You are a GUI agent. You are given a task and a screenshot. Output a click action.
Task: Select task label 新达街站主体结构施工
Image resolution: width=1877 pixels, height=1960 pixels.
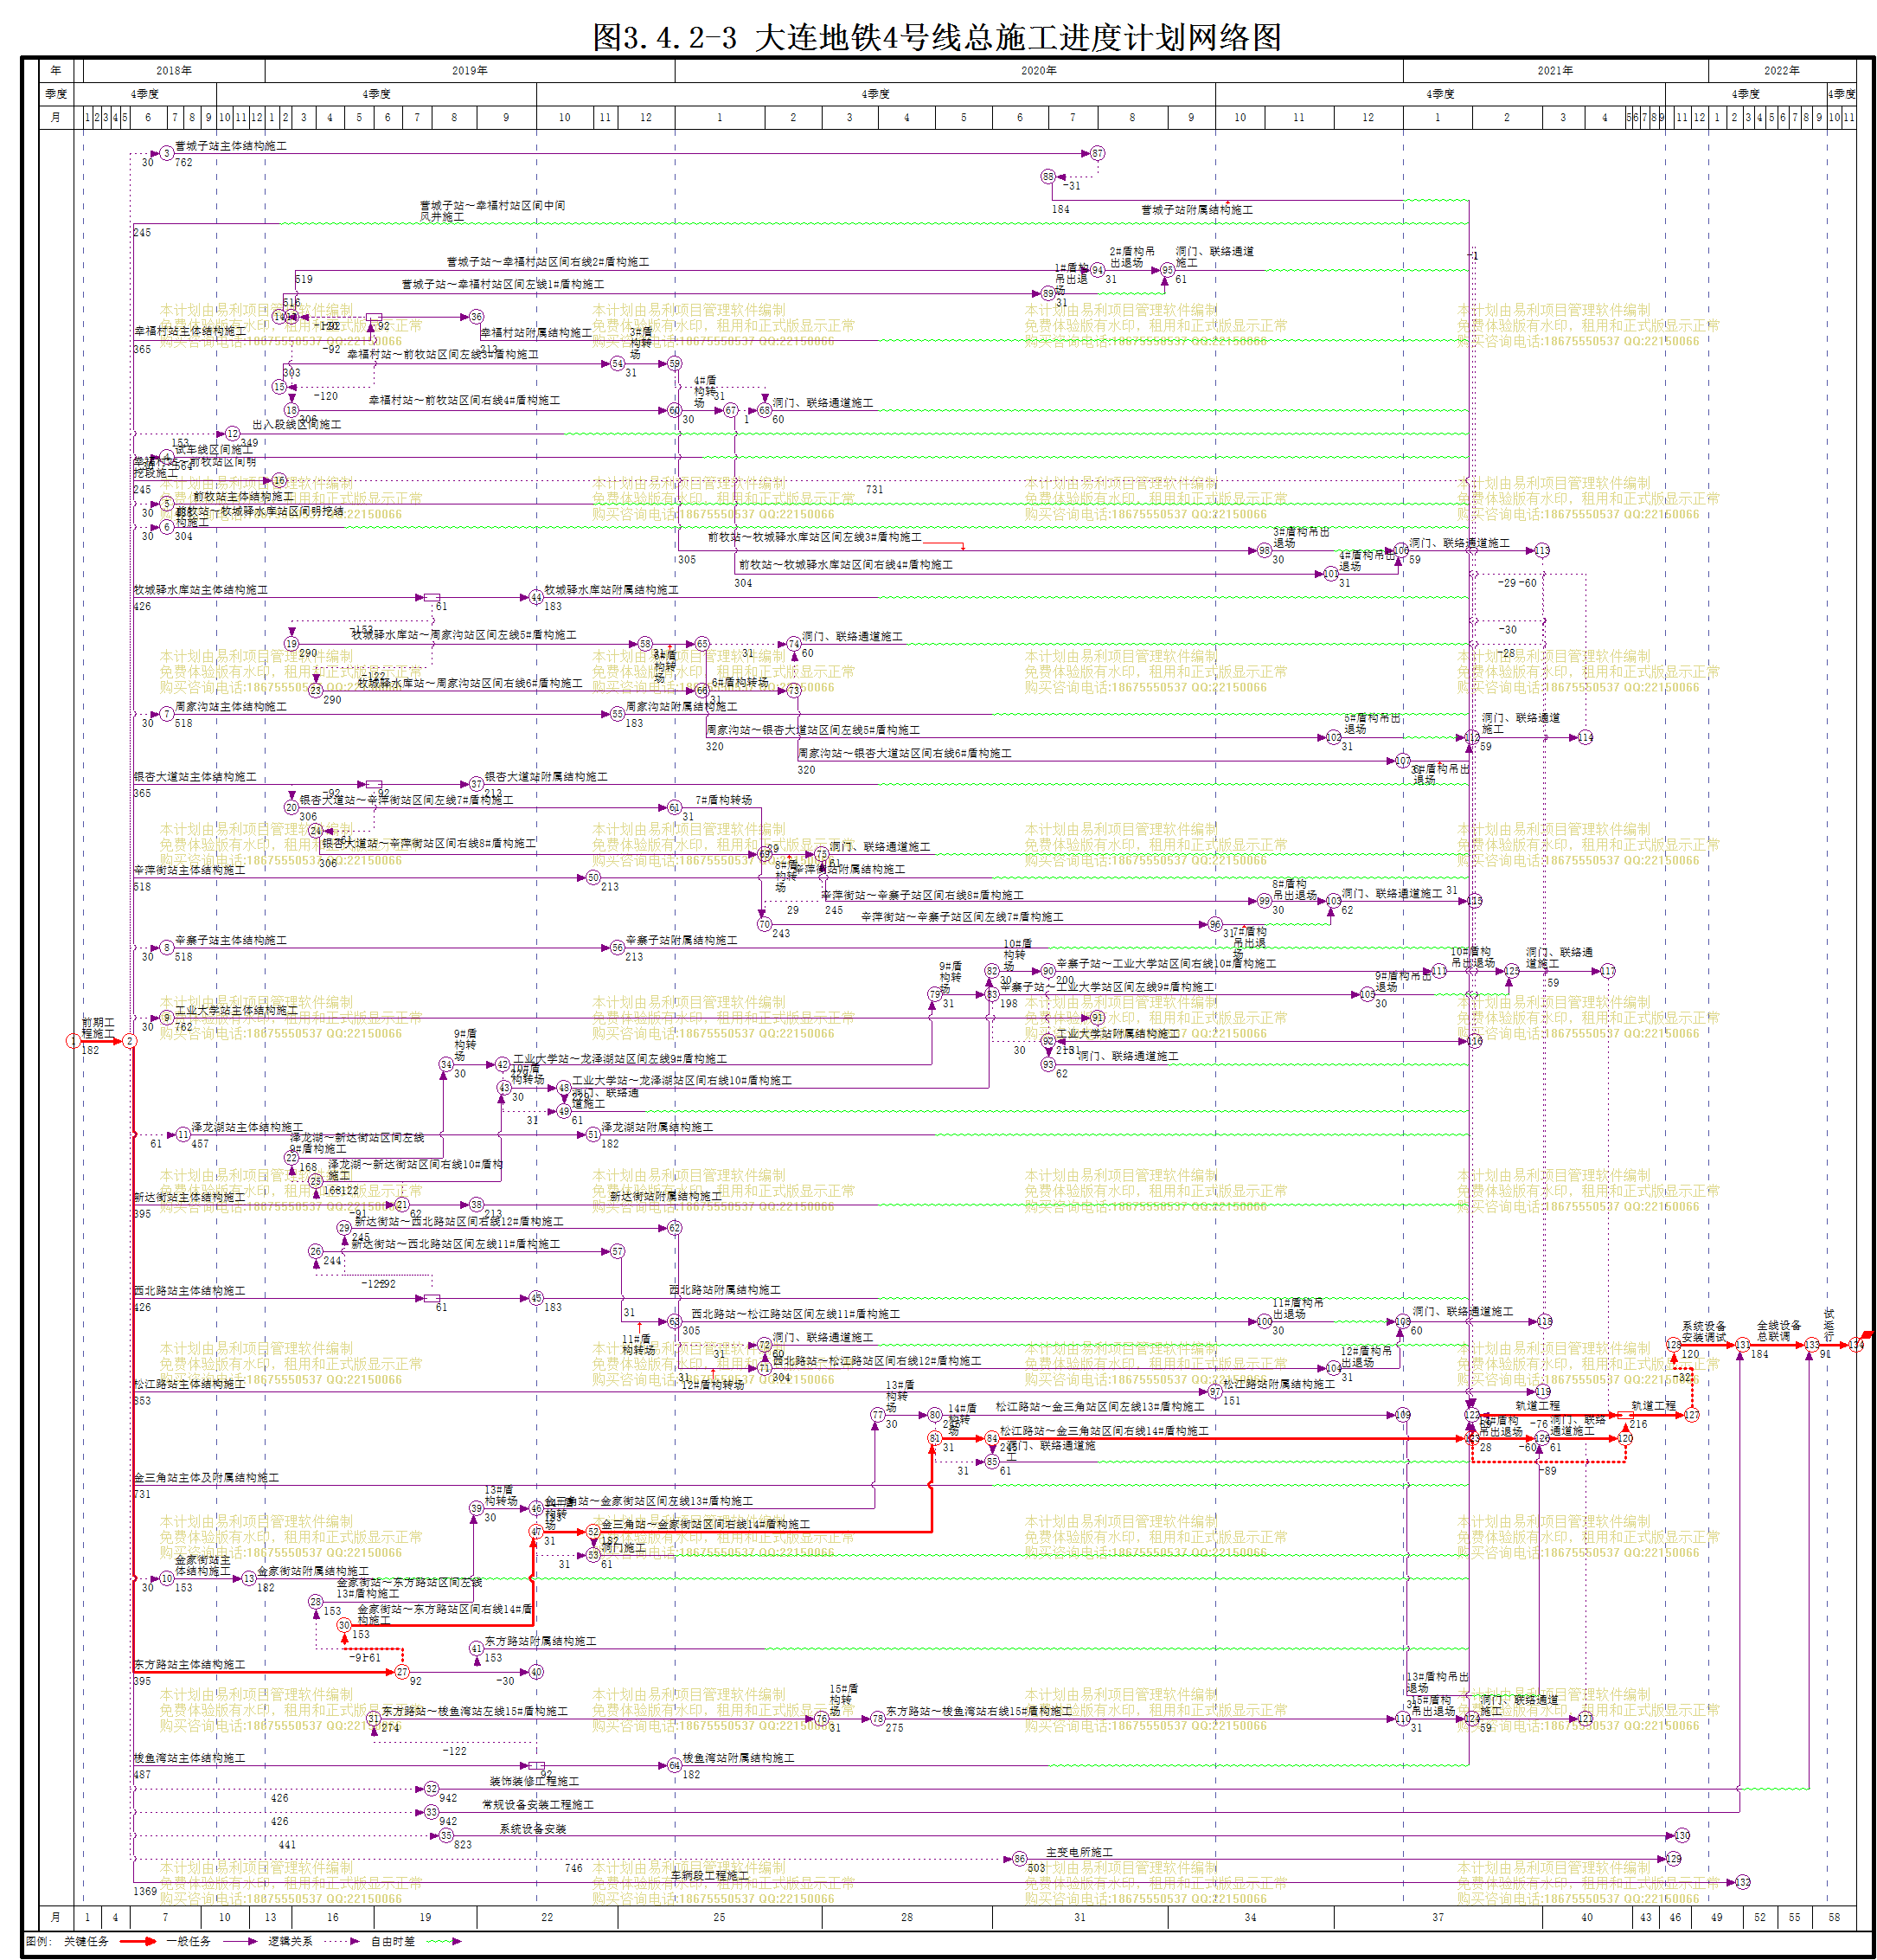(190, 1197)
